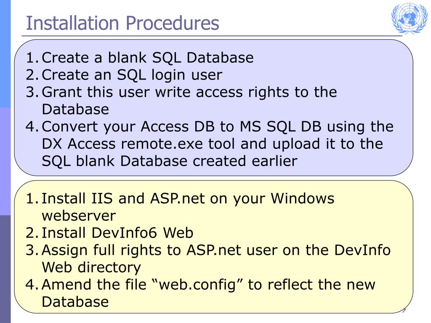431x323 pixels.
Task: Click the Installation Procedures title
Action: 122,23
